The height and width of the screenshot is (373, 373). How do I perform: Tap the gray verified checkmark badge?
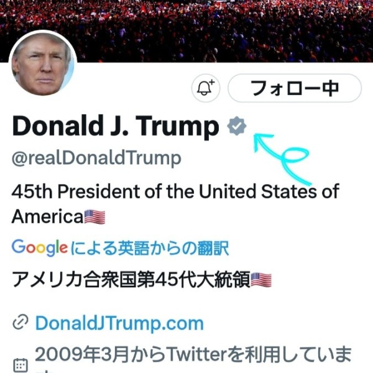tap(237, 126)
